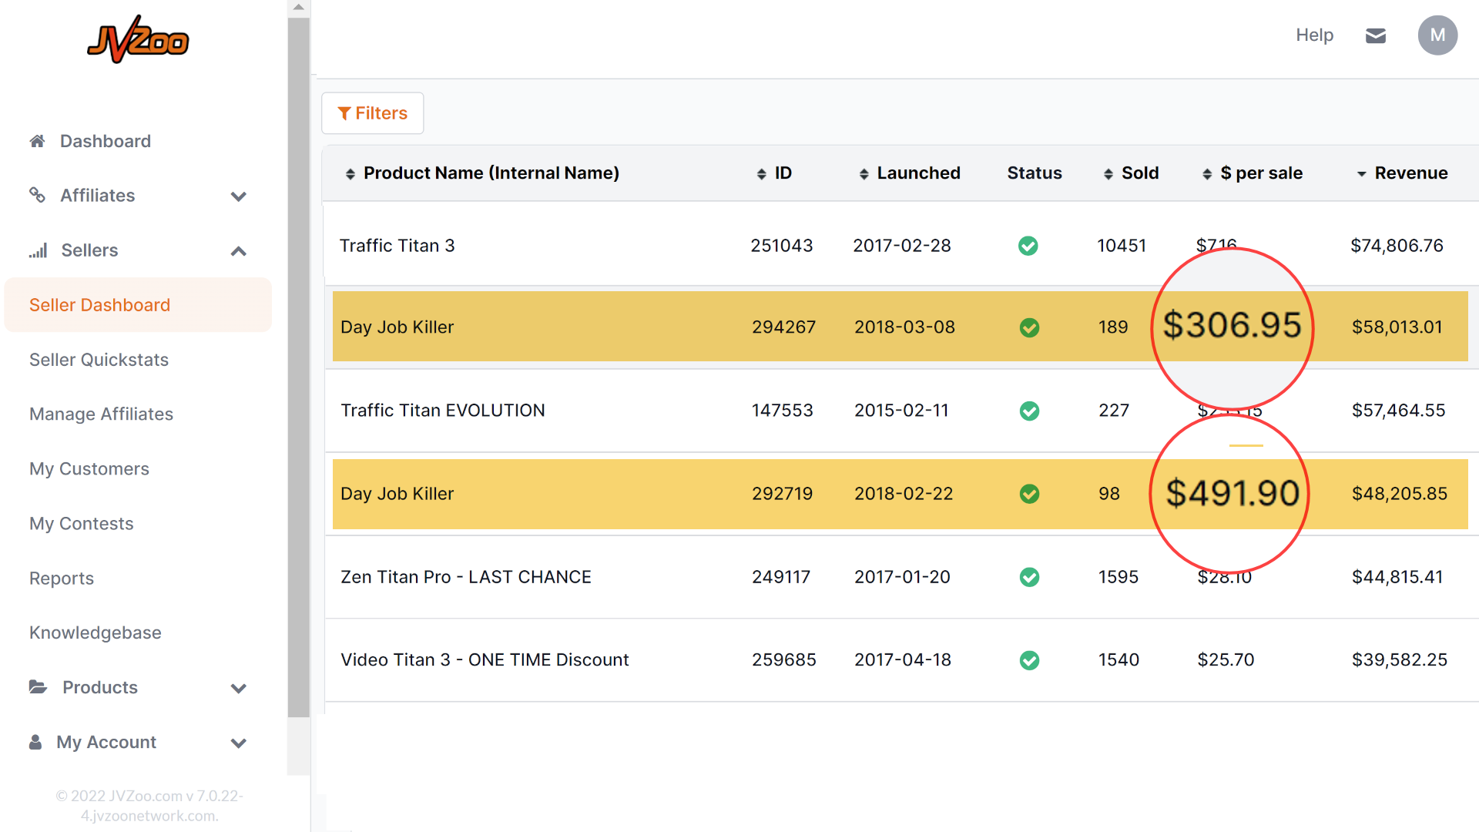Open My Contests menu item
This screenshot has height=832, width=1479.
81,524
